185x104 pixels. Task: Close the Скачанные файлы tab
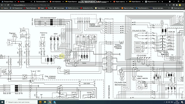(x=47, y=2)
